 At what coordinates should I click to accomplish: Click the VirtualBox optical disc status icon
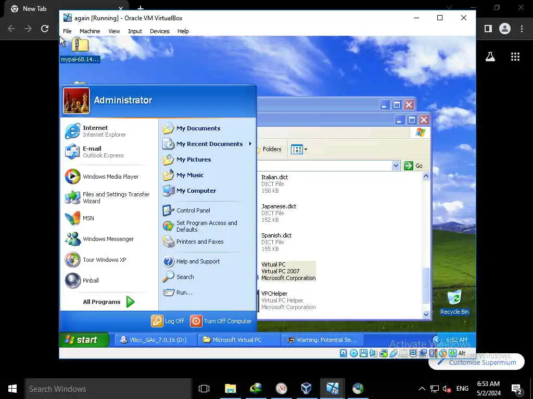coord(353,353)
